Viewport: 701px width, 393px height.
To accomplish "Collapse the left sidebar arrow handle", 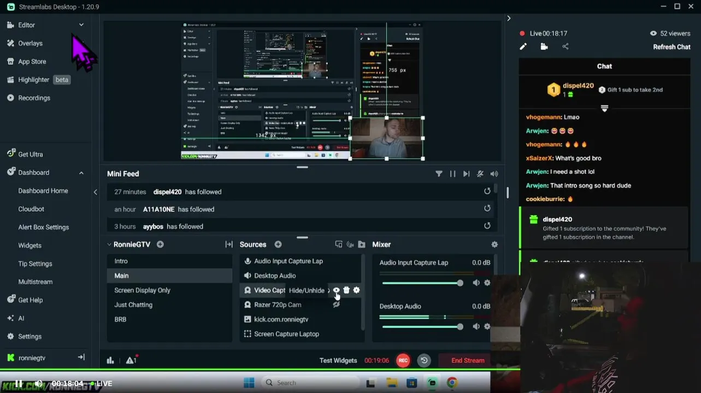I will coord(95,192).
